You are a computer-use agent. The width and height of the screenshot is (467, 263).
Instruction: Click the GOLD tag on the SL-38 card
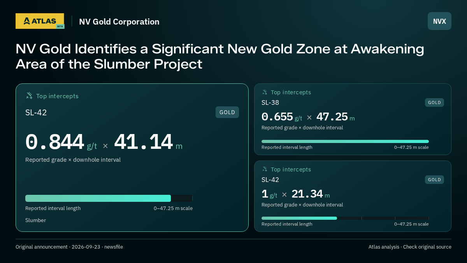tap(434, 102)
